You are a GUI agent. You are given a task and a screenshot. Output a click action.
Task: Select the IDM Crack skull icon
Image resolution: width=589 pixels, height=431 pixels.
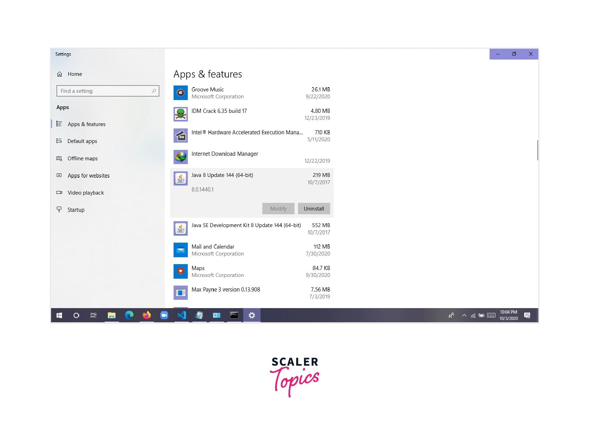(181, 114)
